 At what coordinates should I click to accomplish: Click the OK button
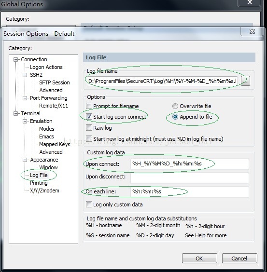pos(199,258)
